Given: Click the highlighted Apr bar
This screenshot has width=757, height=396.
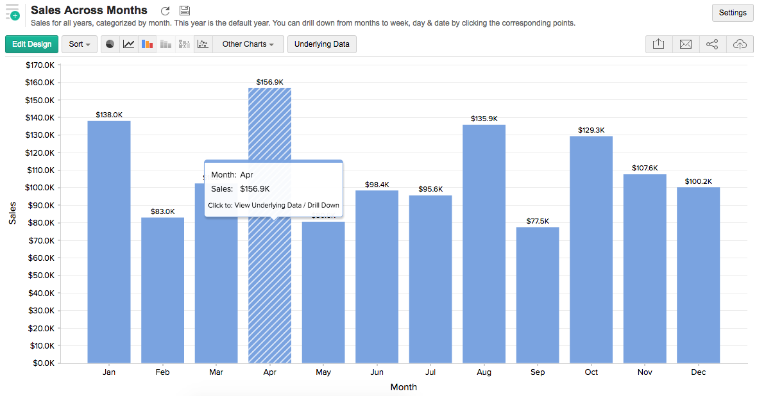Looking at the screenshot, I should pyautogui.click(x=269, y=288).
